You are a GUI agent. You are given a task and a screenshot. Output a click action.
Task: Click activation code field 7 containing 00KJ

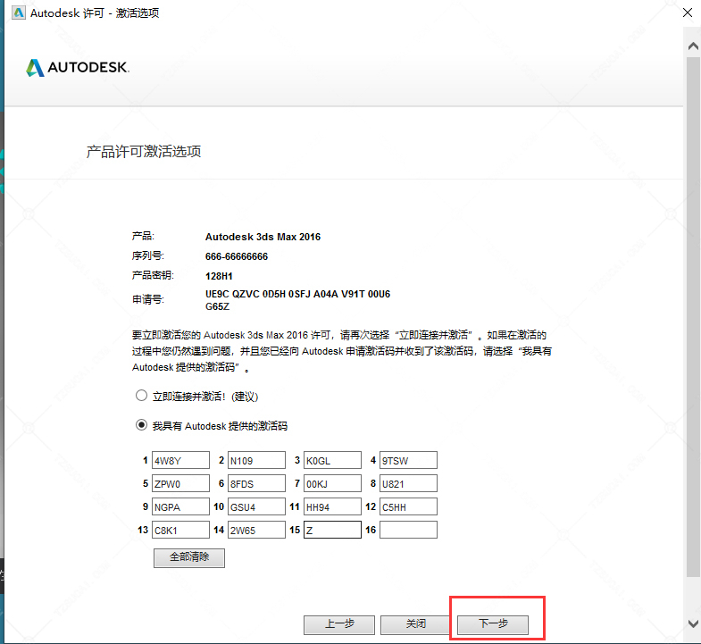[x=332, y=483]
